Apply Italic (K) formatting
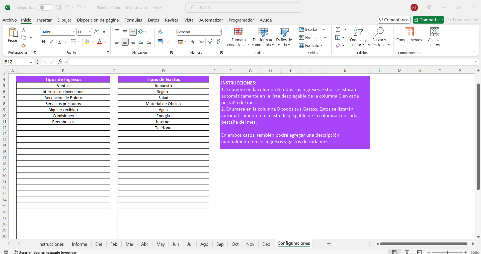This screenshot has height=254, width=481. click(51, 42)
